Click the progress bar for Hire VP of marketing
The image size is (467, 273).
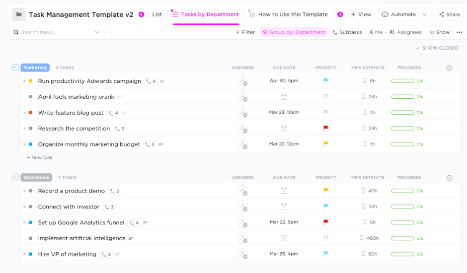click(x=402, y=254)
